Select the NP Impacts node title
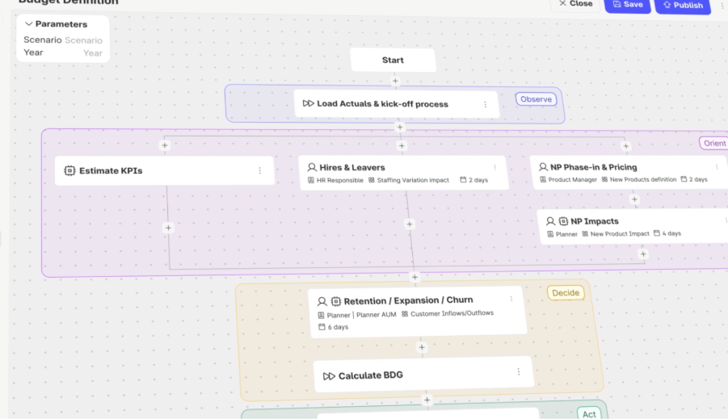The width and height of the screenshot is (728, 419). point(595,221)
